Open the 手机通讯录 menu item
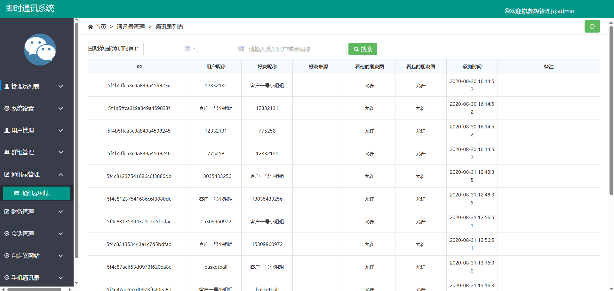Screen dimensions: 614x291 (26, 278)
